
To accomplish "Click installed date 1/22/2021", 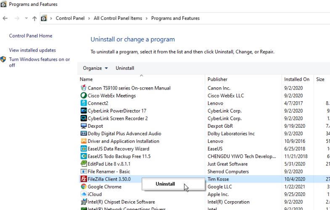I will pyautogui.click(x=294, y=186).
